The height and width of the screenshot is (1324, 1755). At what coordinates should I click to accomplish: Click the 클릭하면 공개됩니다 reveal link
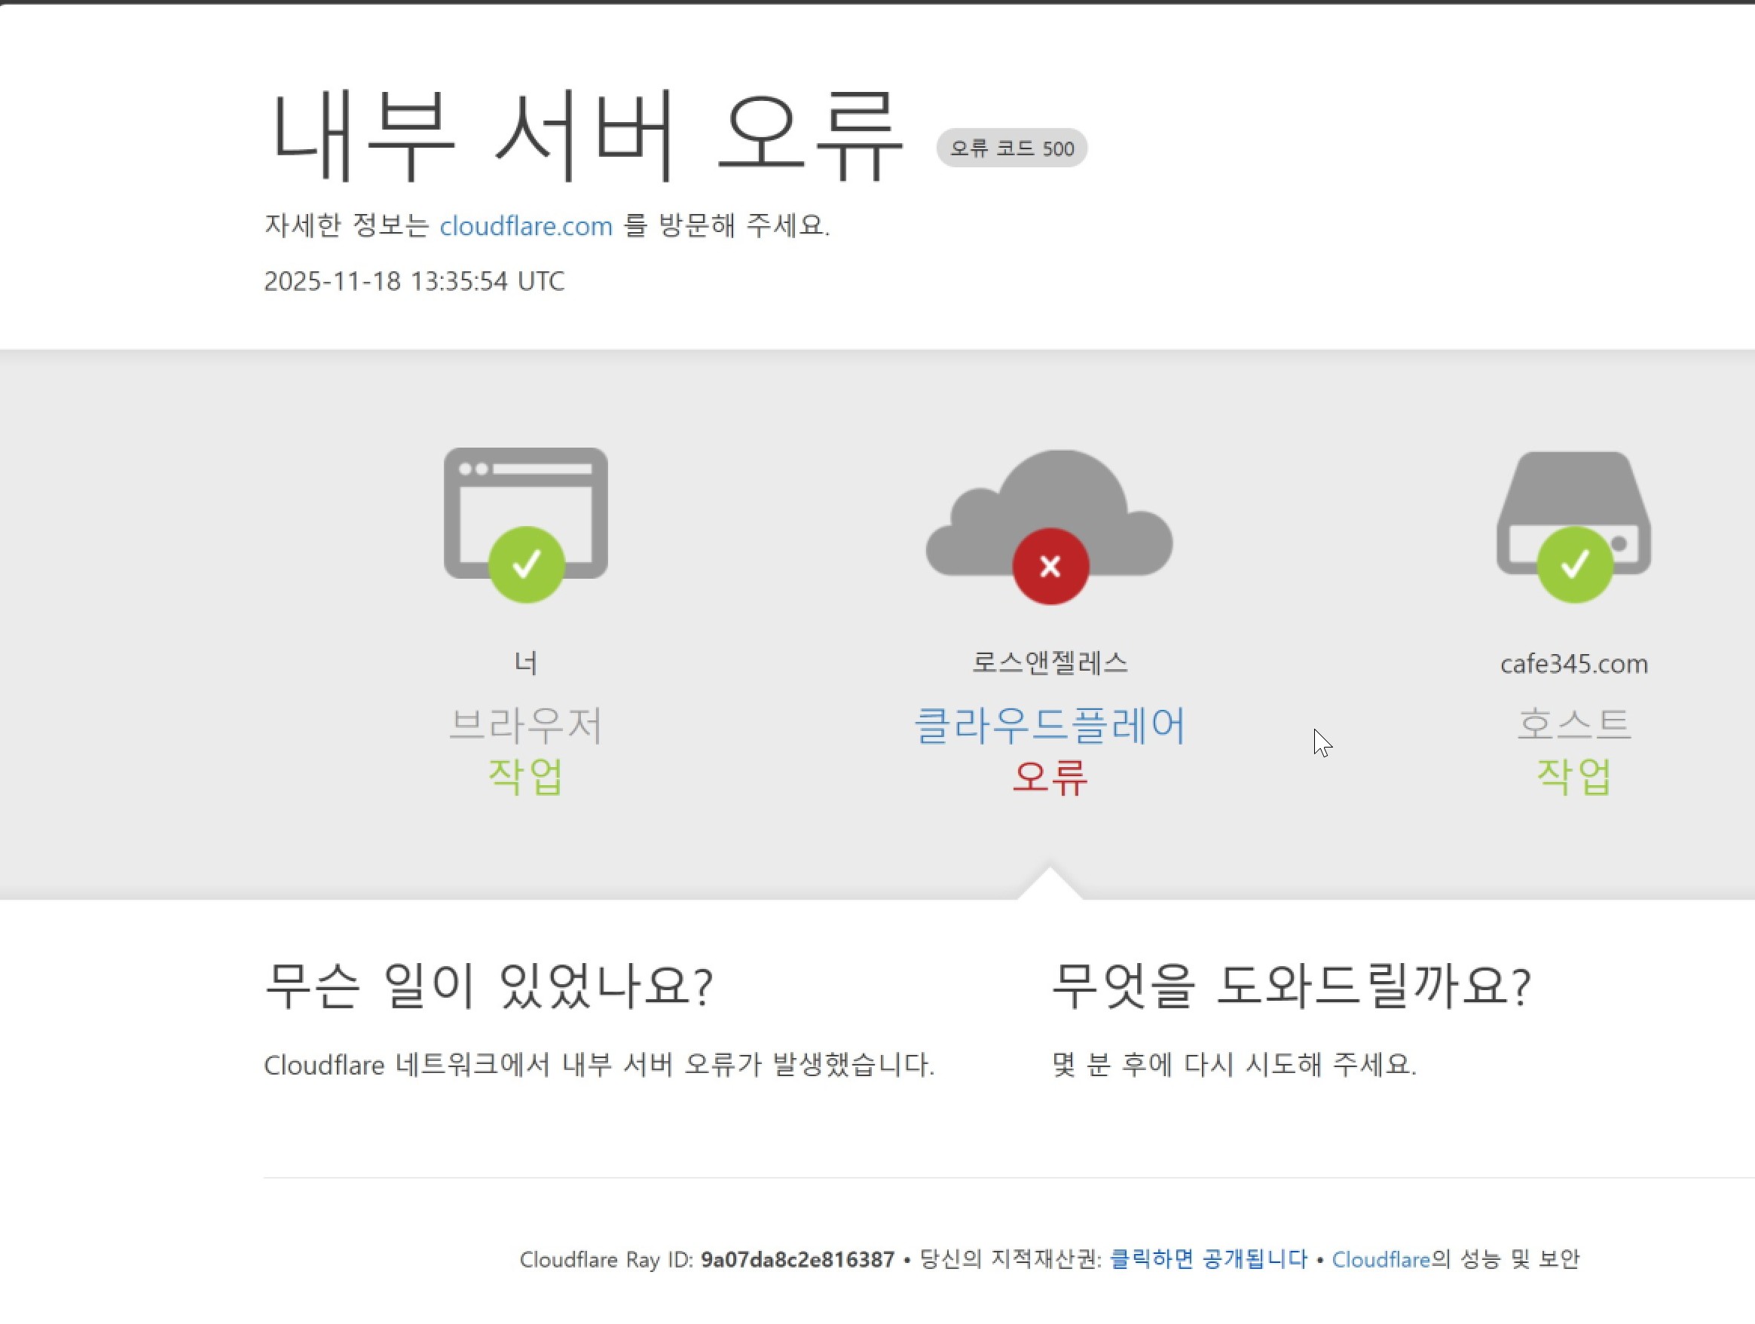(x=1208, y=1259)
